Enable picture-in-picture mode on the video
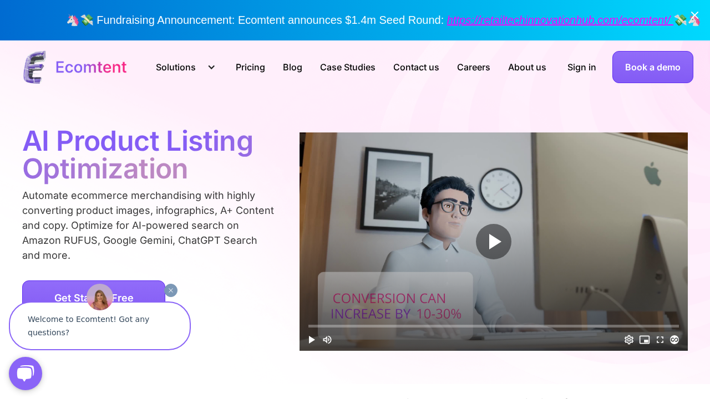 click(x=645, y=340)
